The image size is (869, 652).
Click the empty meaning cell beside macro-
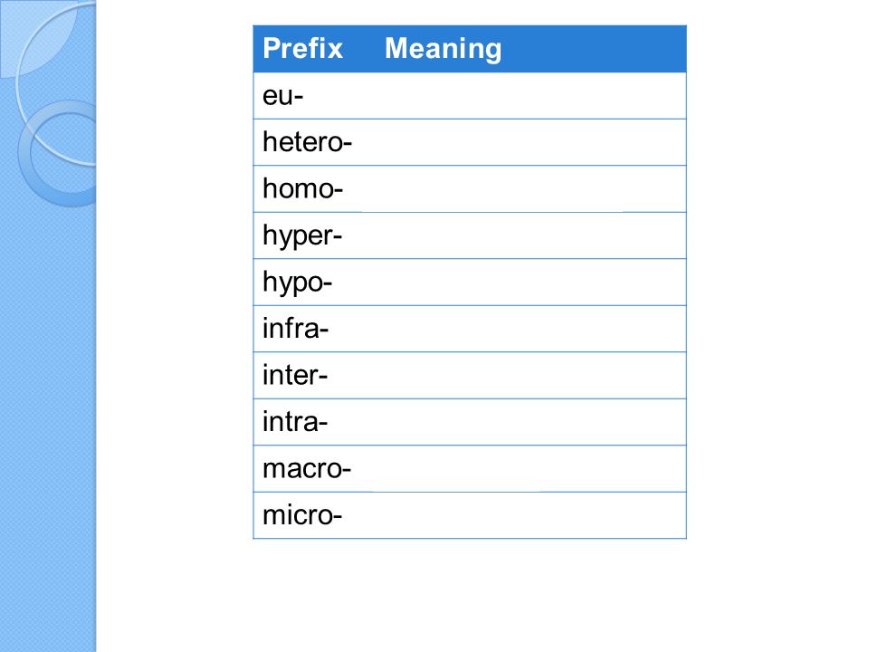pyautogui.click(x=532, y=468)
